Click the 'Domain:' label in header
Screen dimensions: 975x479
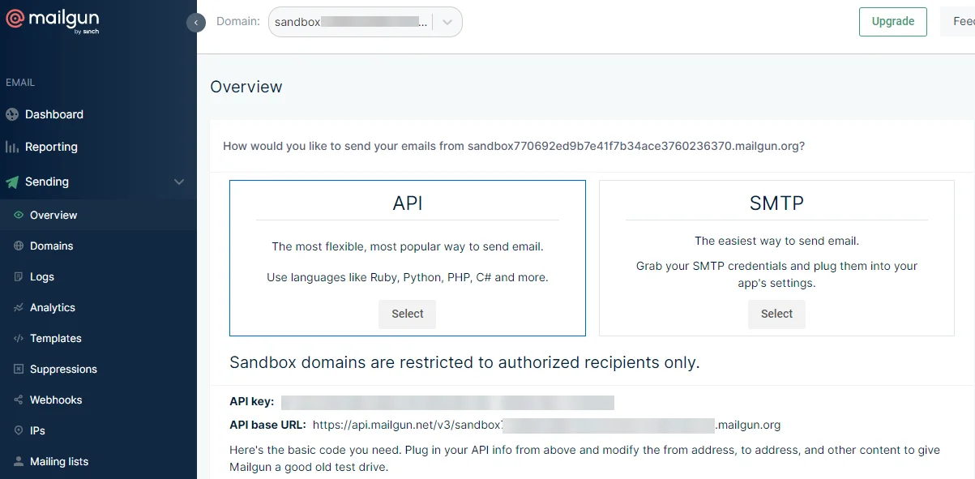tap(238, 22)
